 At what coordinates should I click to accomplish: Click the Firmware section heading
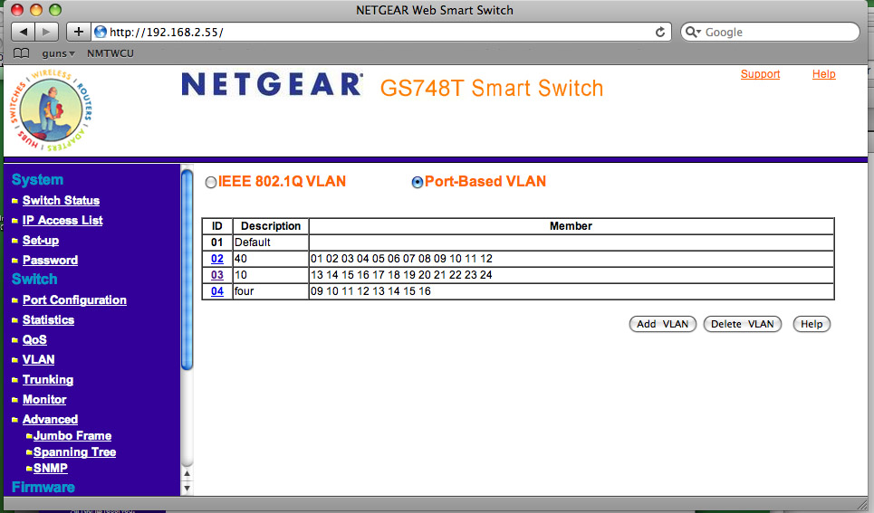pos(43,488)
